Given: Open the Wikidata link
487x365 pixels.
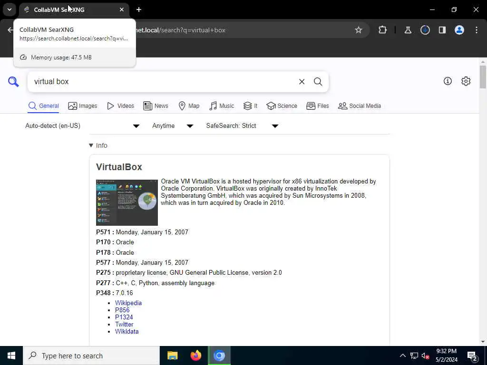Looking at the screenshot, I should pyautogui.click(x=127, y=331).
